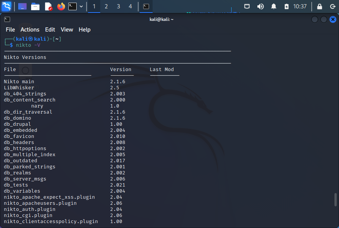This screenshot has width=339, height=228.
Task: Click the 'db_404_strings' entry
Action: [x=25, y=93]
